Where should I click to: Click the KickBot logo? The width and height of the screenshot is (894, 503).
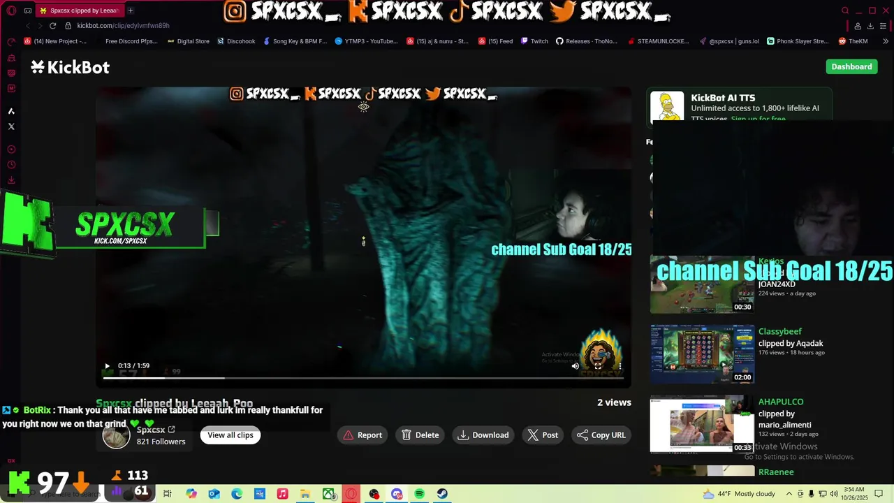[70, 67]
